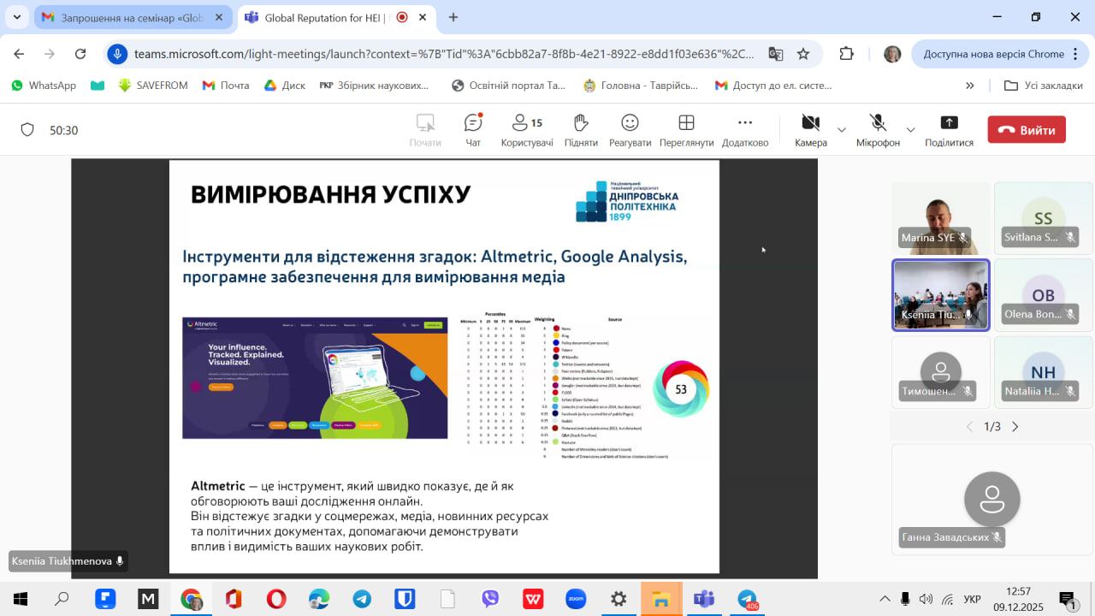Open the View (Переглянути) layout options
1095x616 pixels.
pos(686,130)
